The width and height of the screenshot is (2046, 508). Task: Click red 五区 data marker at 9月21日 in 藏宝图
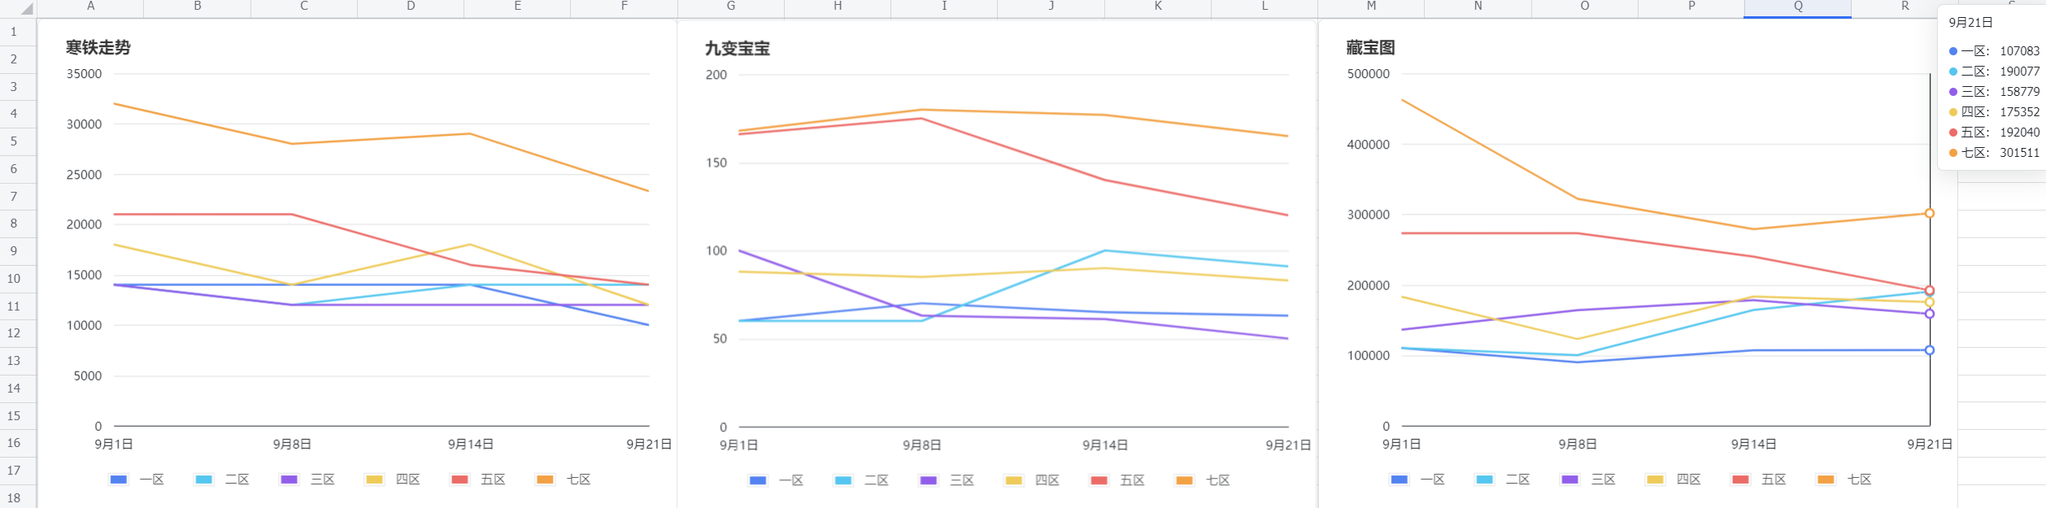[1930, 291]
